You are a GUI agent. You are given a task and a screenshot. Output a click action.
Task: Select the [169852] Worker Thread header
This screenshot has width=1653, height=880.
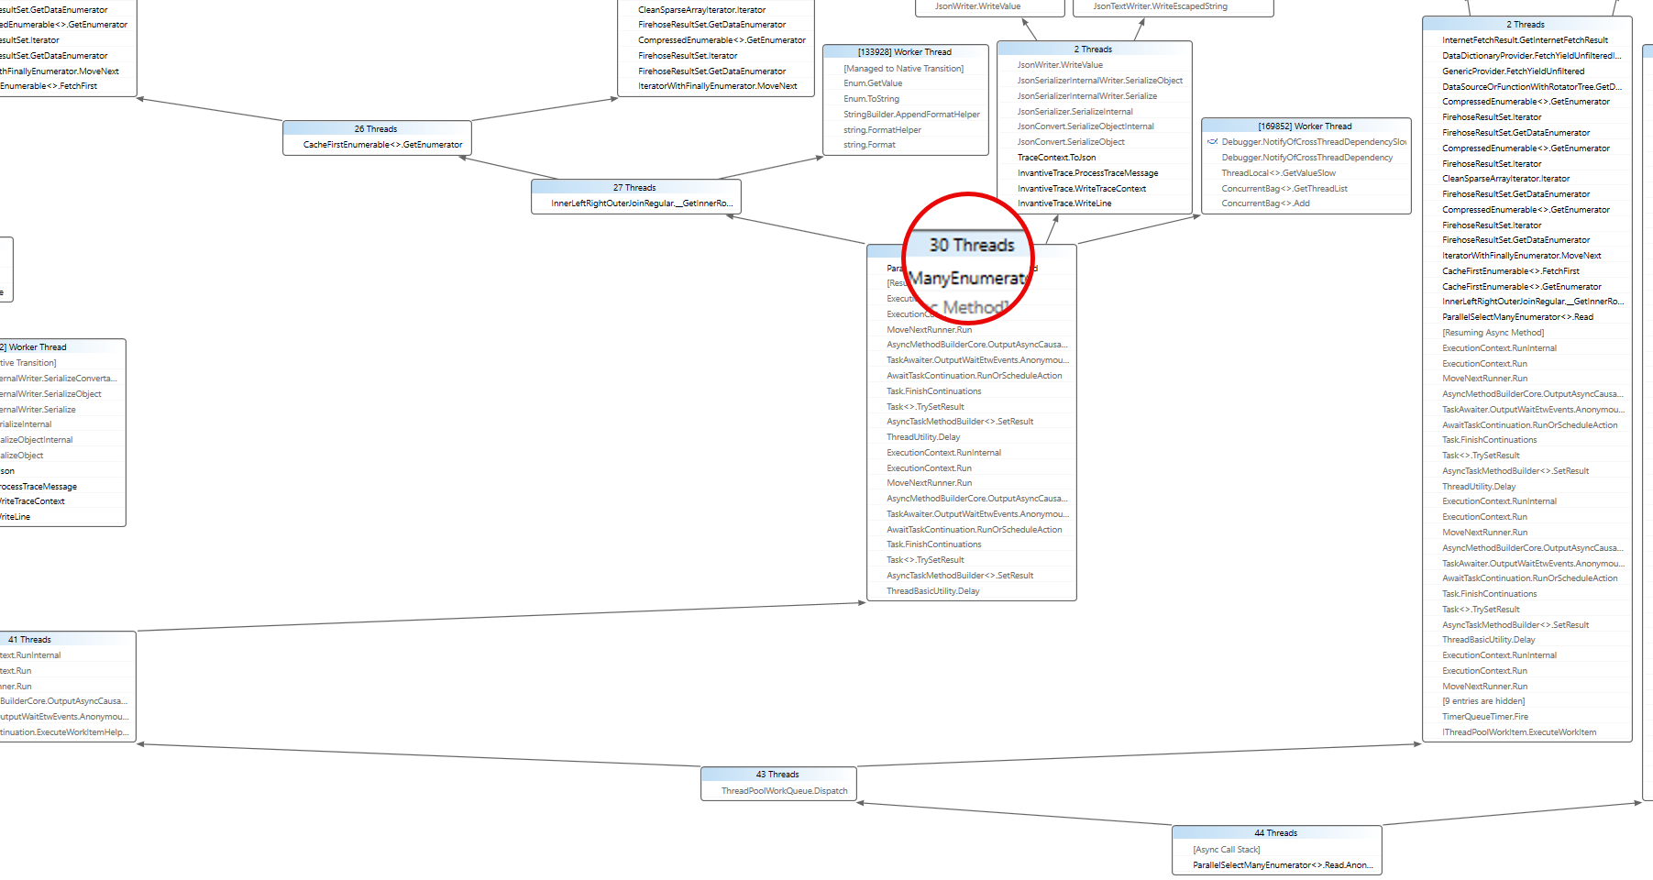1305,126
